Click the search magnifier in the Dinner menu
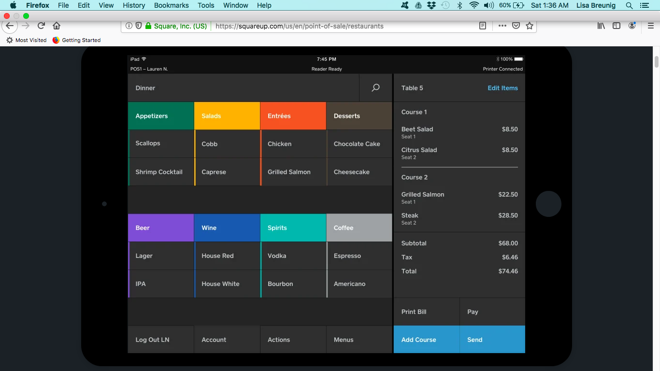Screen dimensions: 660x371 375,88
